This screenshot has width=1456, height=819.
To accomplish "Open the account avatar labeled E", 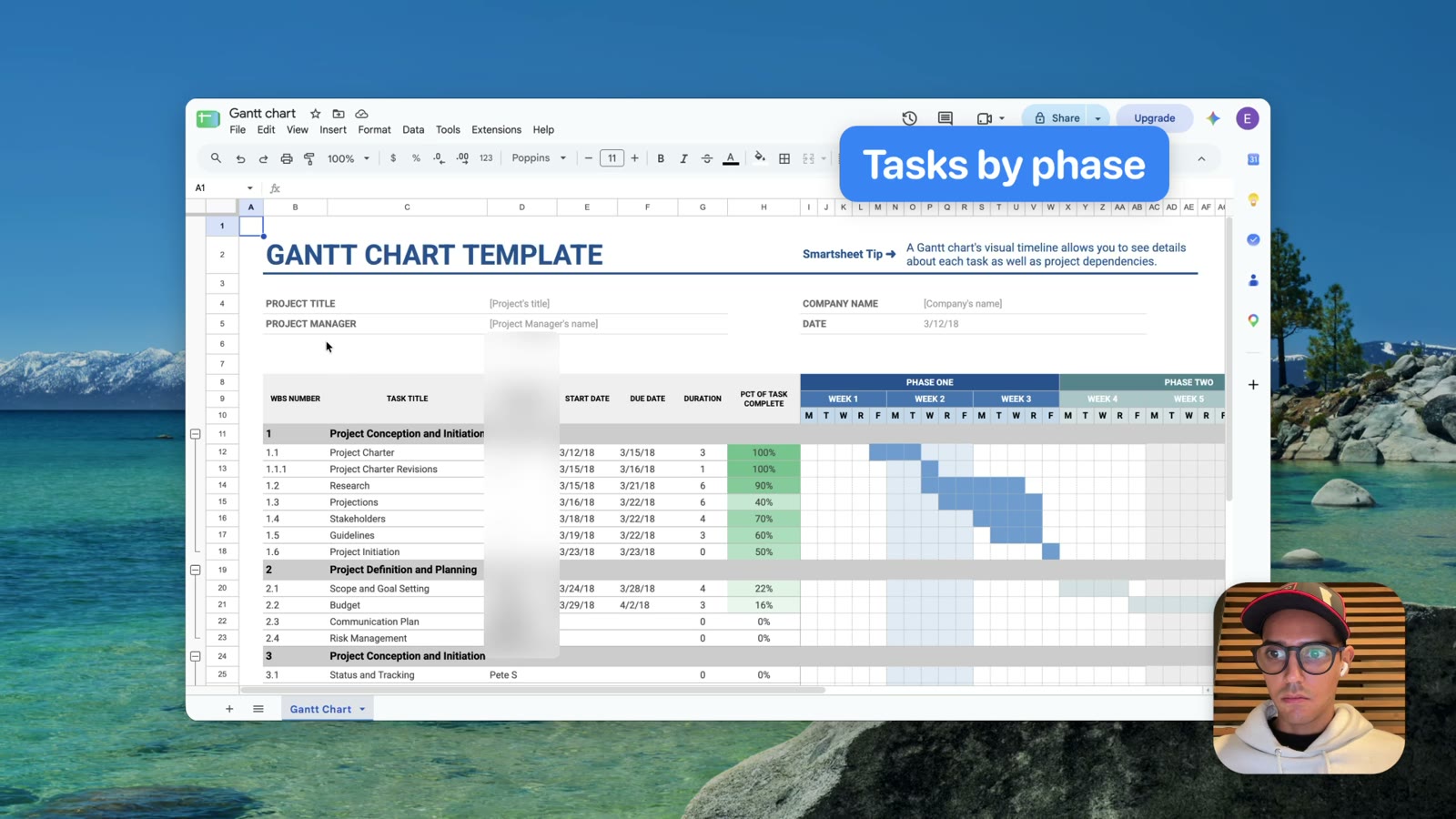I will tap(1248, 118).
